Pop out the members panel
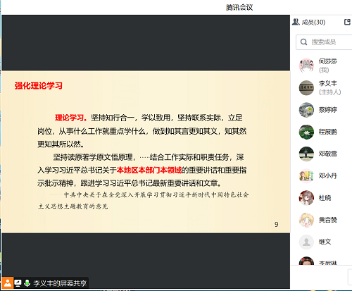Image resolution: width=352 pixels, height=291 pixels. click(x=347, y=22)
